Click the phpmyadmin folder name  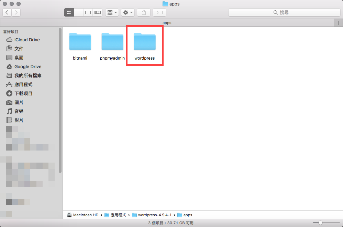pyautogui.click(x=112, y=58)
